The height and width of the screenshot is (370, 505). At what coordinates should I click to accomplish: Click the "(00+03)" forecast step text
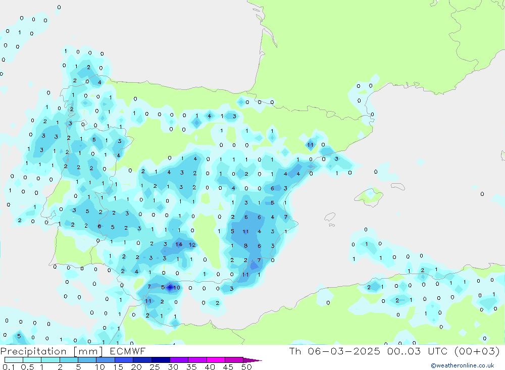(x=477, y=351)
